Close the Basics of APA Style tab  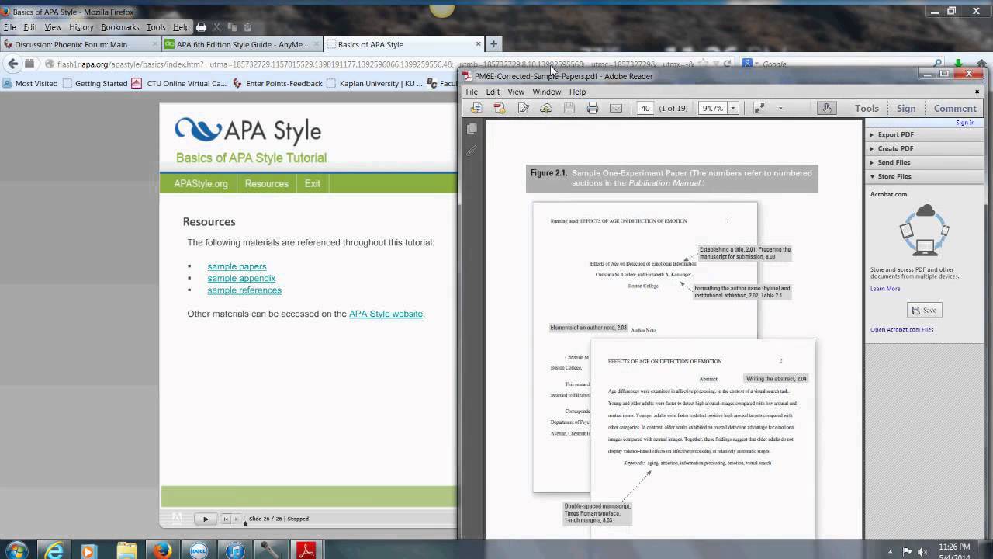click(479, 44)
